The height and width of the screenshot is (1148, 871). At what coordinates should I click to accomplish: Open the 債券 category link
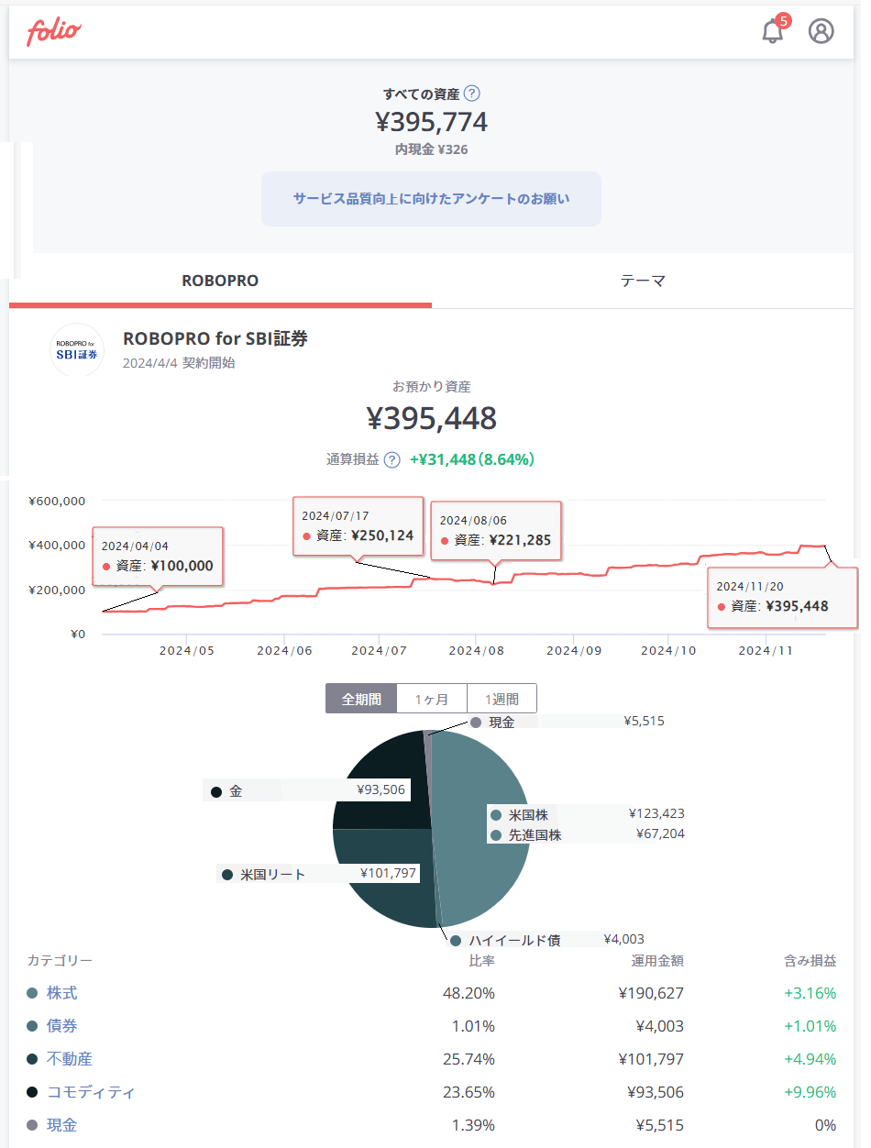pos(62,1026)
